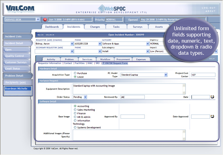
Task: Click the red H status icon
Action: click(45, 19)
